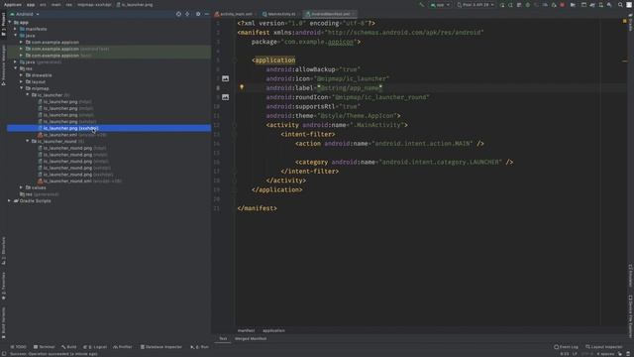The image size is (634, 357).
Task: Click the ic_launcher.png navigation bar crumb
Action: point(135,5)
